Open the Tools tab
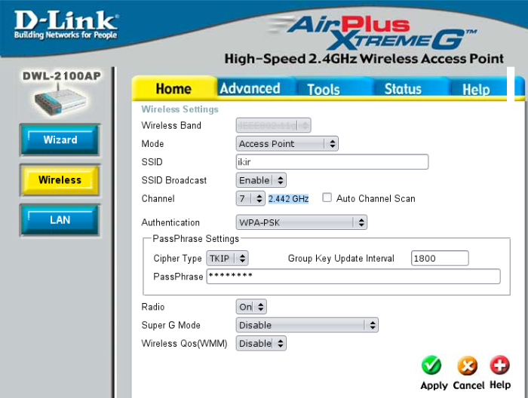 pos(323,89)
